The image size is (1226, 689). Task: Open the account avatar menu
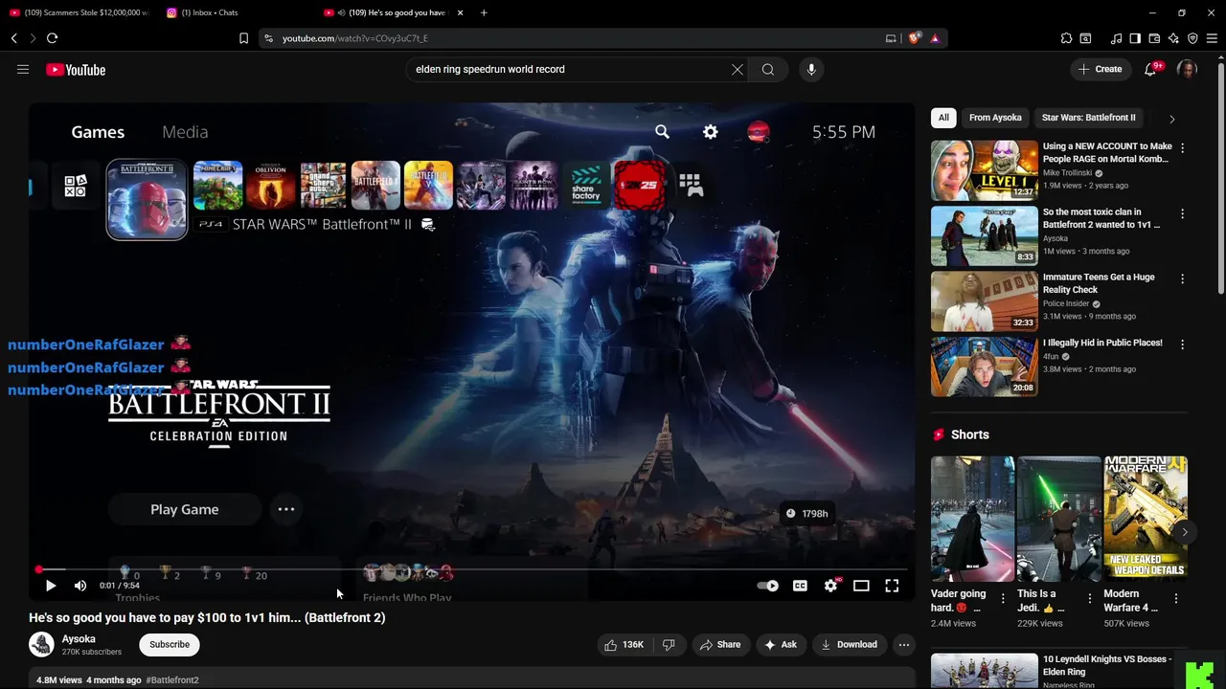point(1187,69)
